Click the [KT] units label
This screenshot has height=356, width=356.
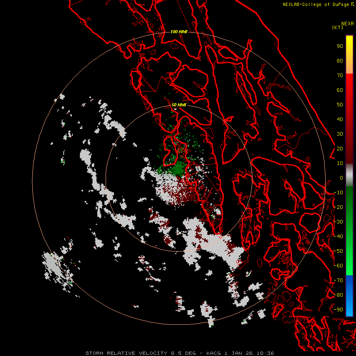pyautogui.click(x=337, y=27)
